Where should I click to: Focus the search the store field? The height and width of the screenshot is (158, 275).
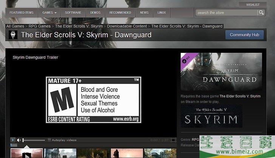[226, 12]
